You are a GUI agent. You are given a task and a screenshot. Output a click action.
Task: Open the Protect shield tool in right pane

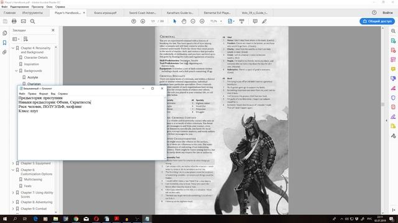click(393, 98)
